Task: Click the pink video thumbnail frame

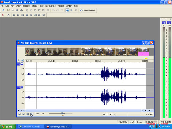Action: click(143, 52)
